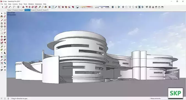Adjust the shadow month slider
Viewport: 186px width, 100px height.
click(x=86, y=7)
